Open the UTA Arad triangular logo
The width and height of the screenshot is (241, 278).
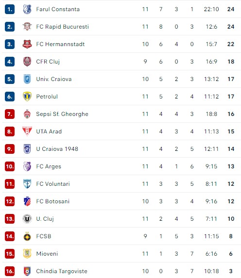point(27,131)
